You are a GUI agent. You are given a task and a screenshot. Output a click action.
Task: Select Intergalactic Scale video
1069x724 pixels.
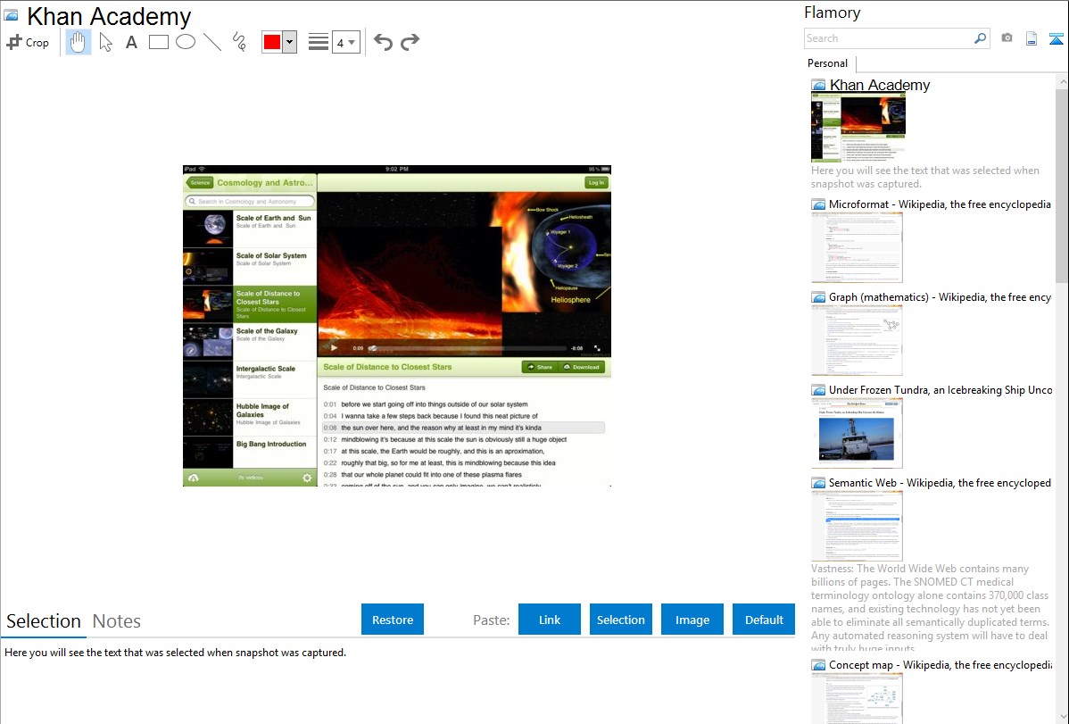[x=250, y=379]
